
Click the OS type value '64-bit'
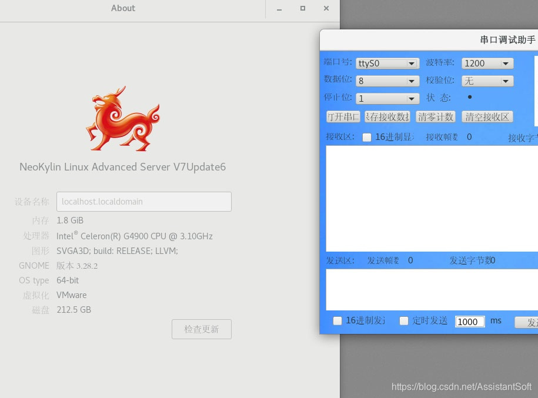click(x=68, y=280)
